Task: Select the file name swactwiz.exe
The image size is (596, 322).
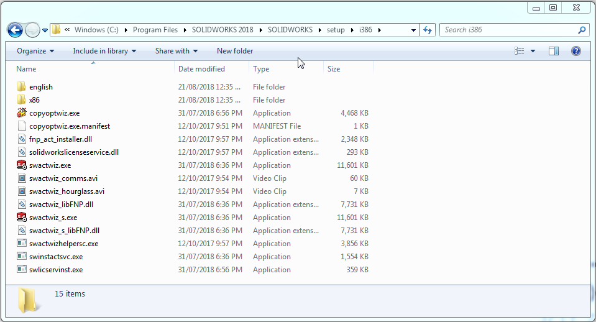Action: pos(50,165)
